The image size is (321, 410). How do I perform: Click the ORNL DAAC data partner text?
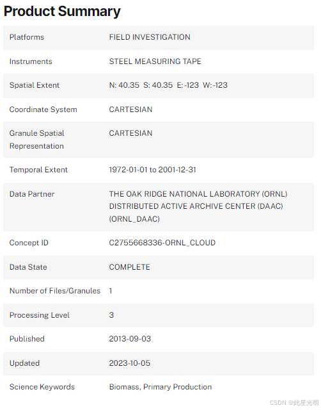coord(198,206)
